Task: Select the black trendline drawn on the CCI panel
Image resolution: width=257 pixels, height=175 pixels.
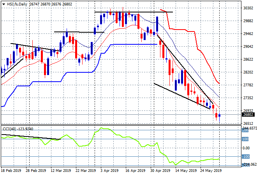Action: (x=31, y=137)
